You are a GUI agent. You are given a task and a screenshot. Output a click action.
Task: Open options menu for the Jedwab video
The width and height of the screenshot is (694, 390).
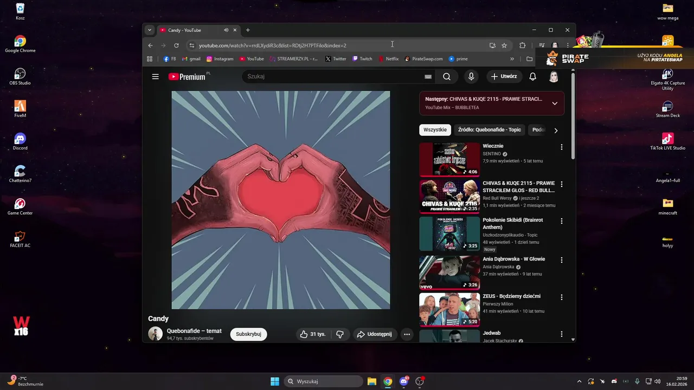(562, 334)
